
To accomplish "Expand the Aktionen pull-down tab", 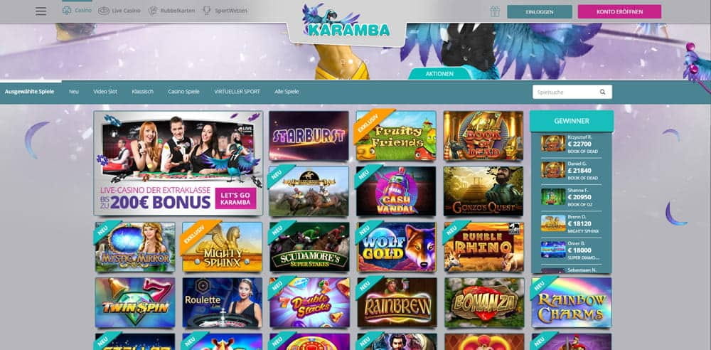I will tap(439, 73).
